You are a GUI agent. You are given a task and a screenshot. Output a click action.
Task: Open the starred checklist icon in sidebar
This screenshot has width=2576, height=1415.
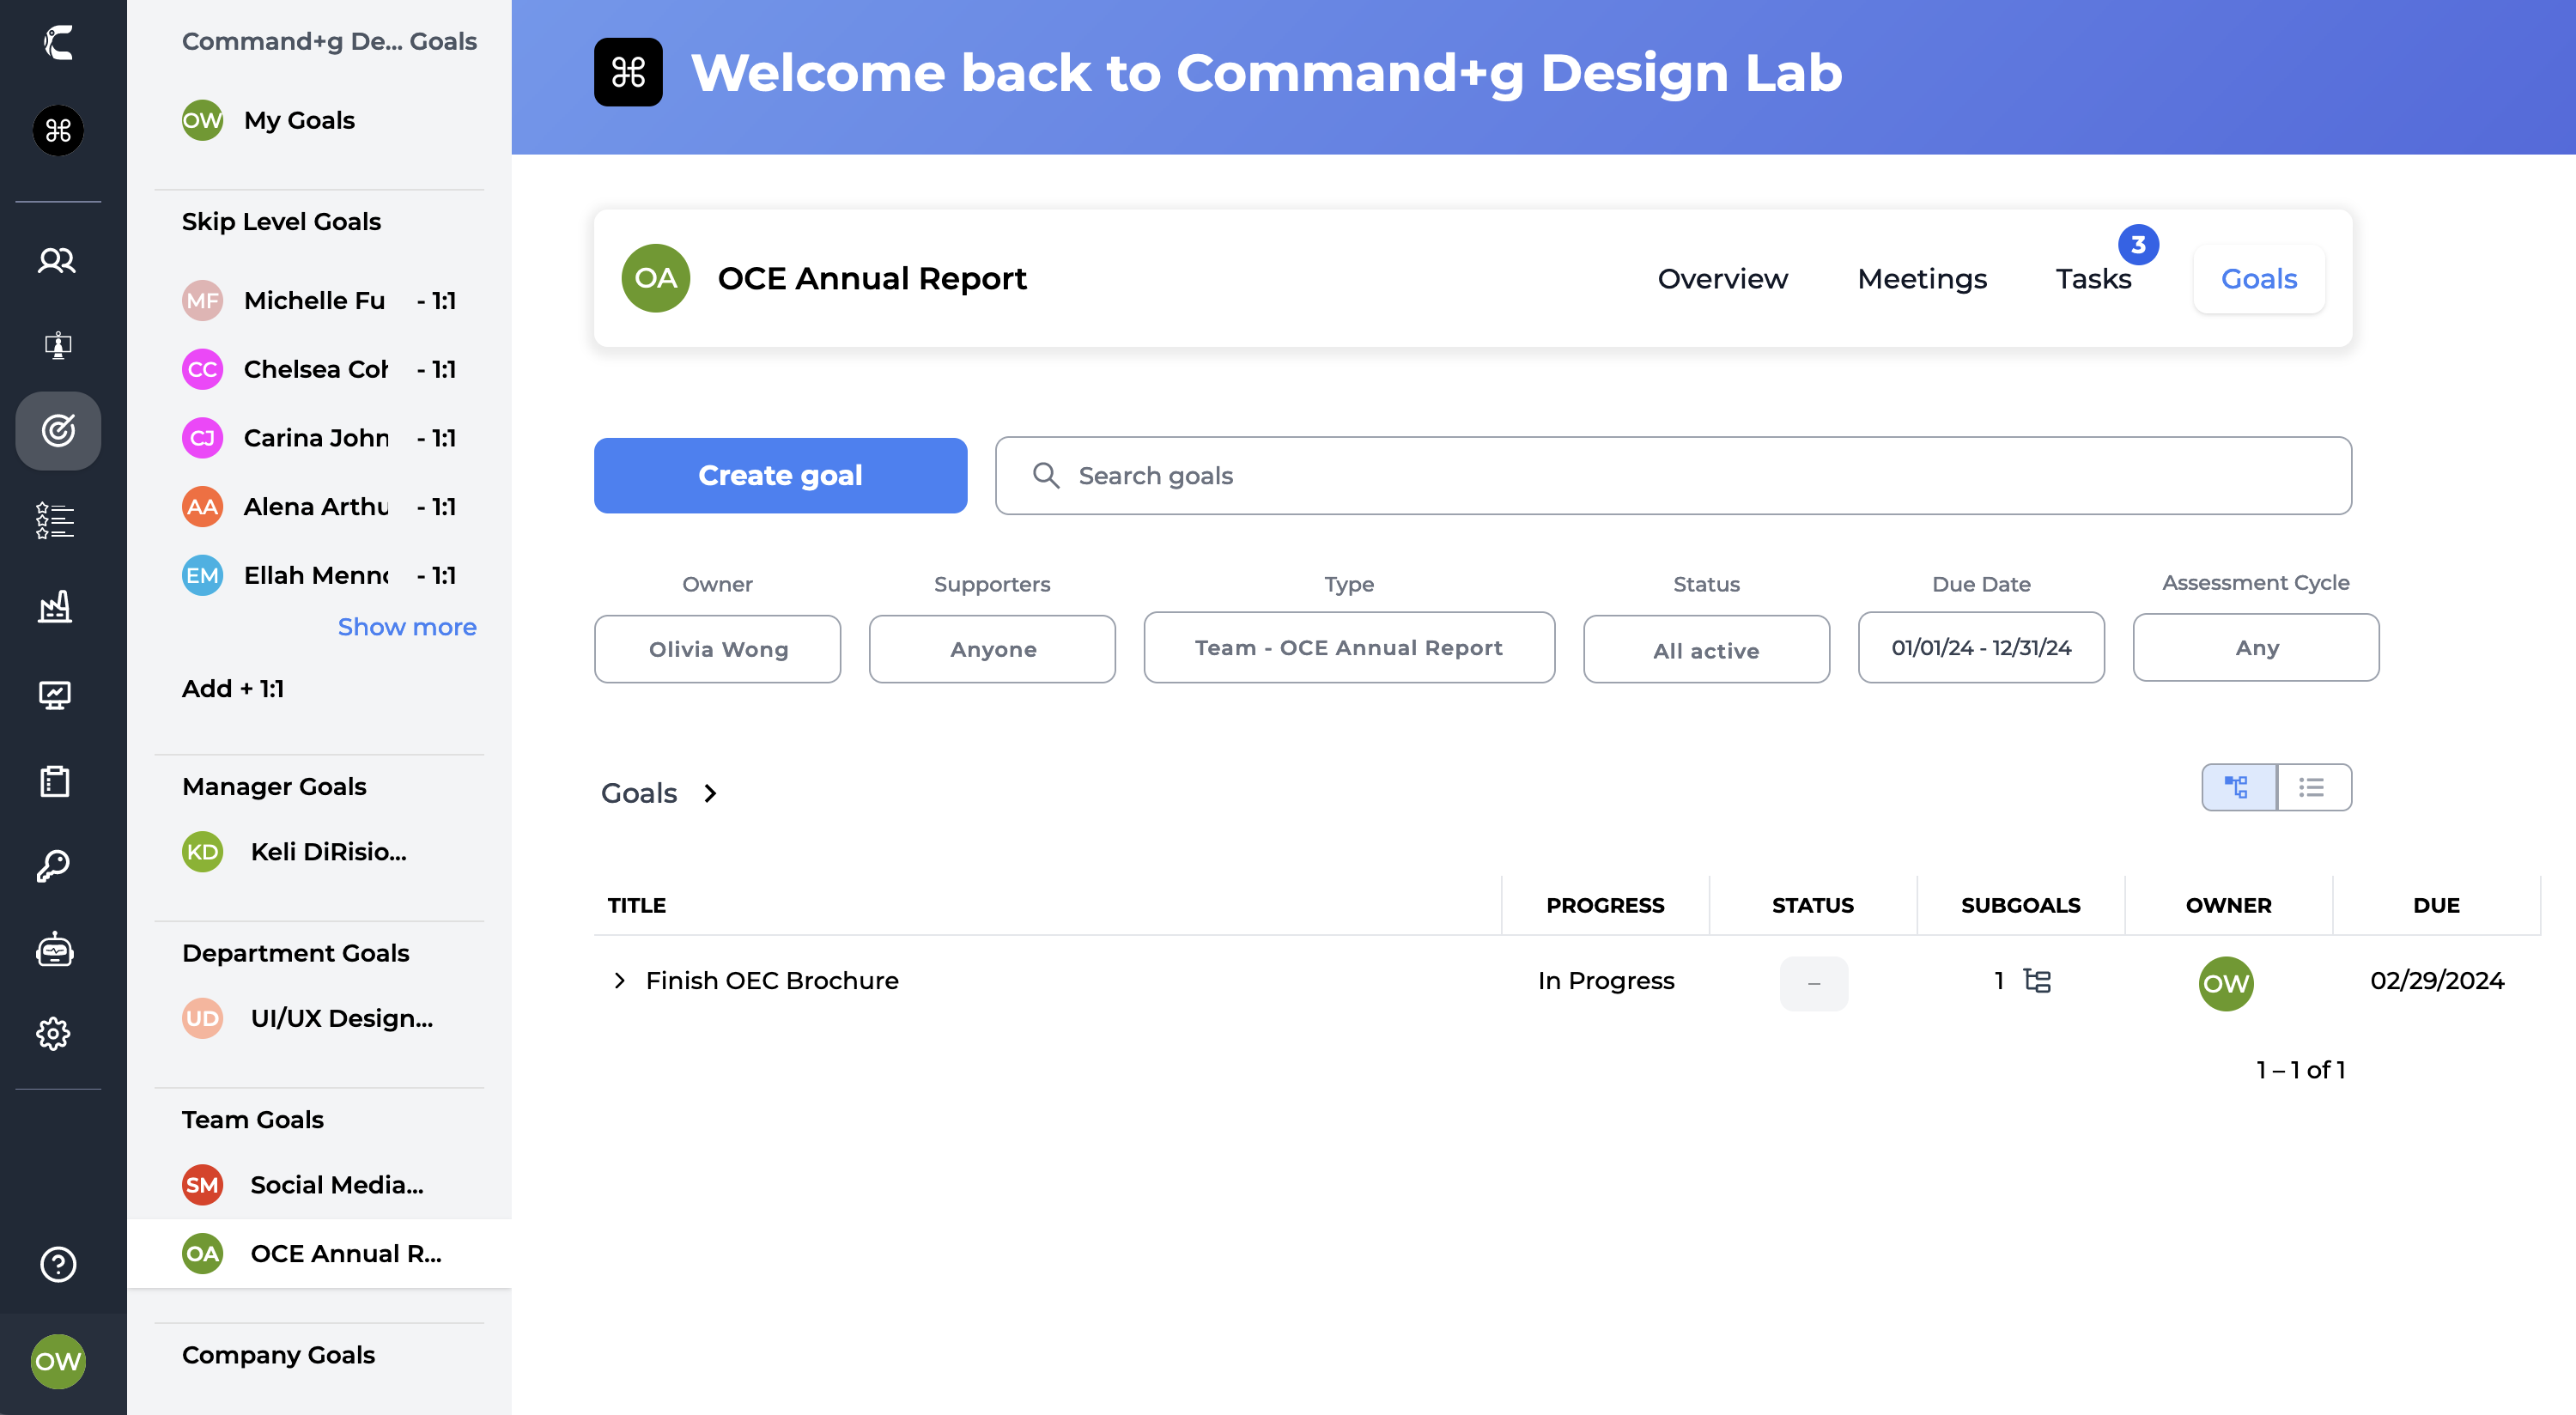tap(55, 520)
